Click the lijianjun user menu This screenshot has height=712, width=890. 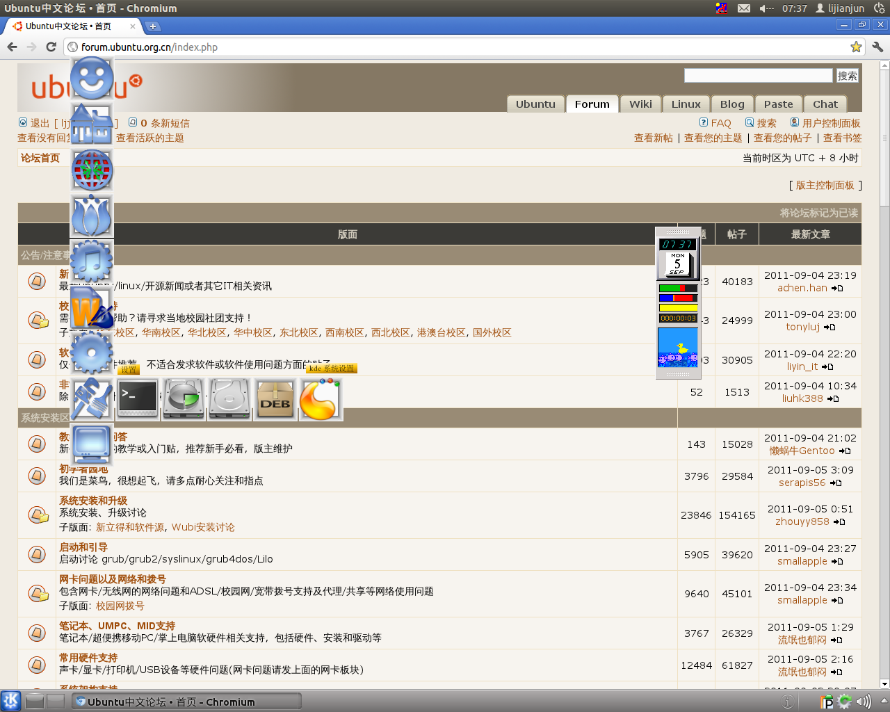tap(840, 8)
